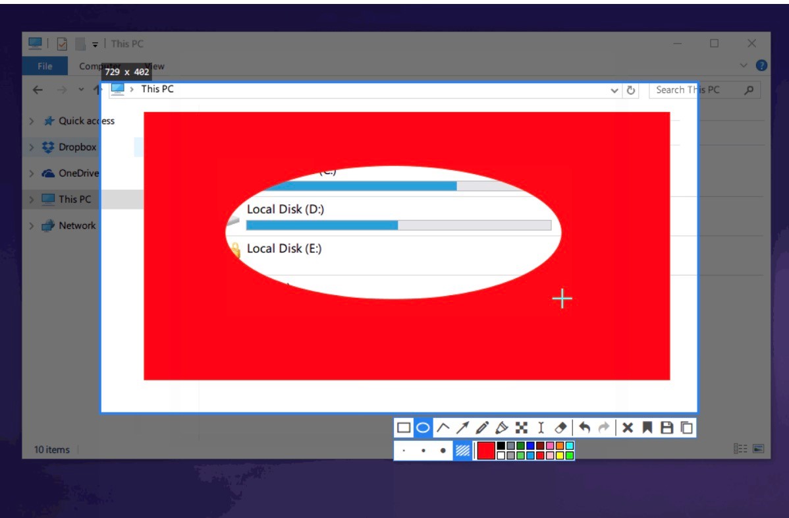
Task: Go forward in Explorer navigation
Action: pos(61,90)
